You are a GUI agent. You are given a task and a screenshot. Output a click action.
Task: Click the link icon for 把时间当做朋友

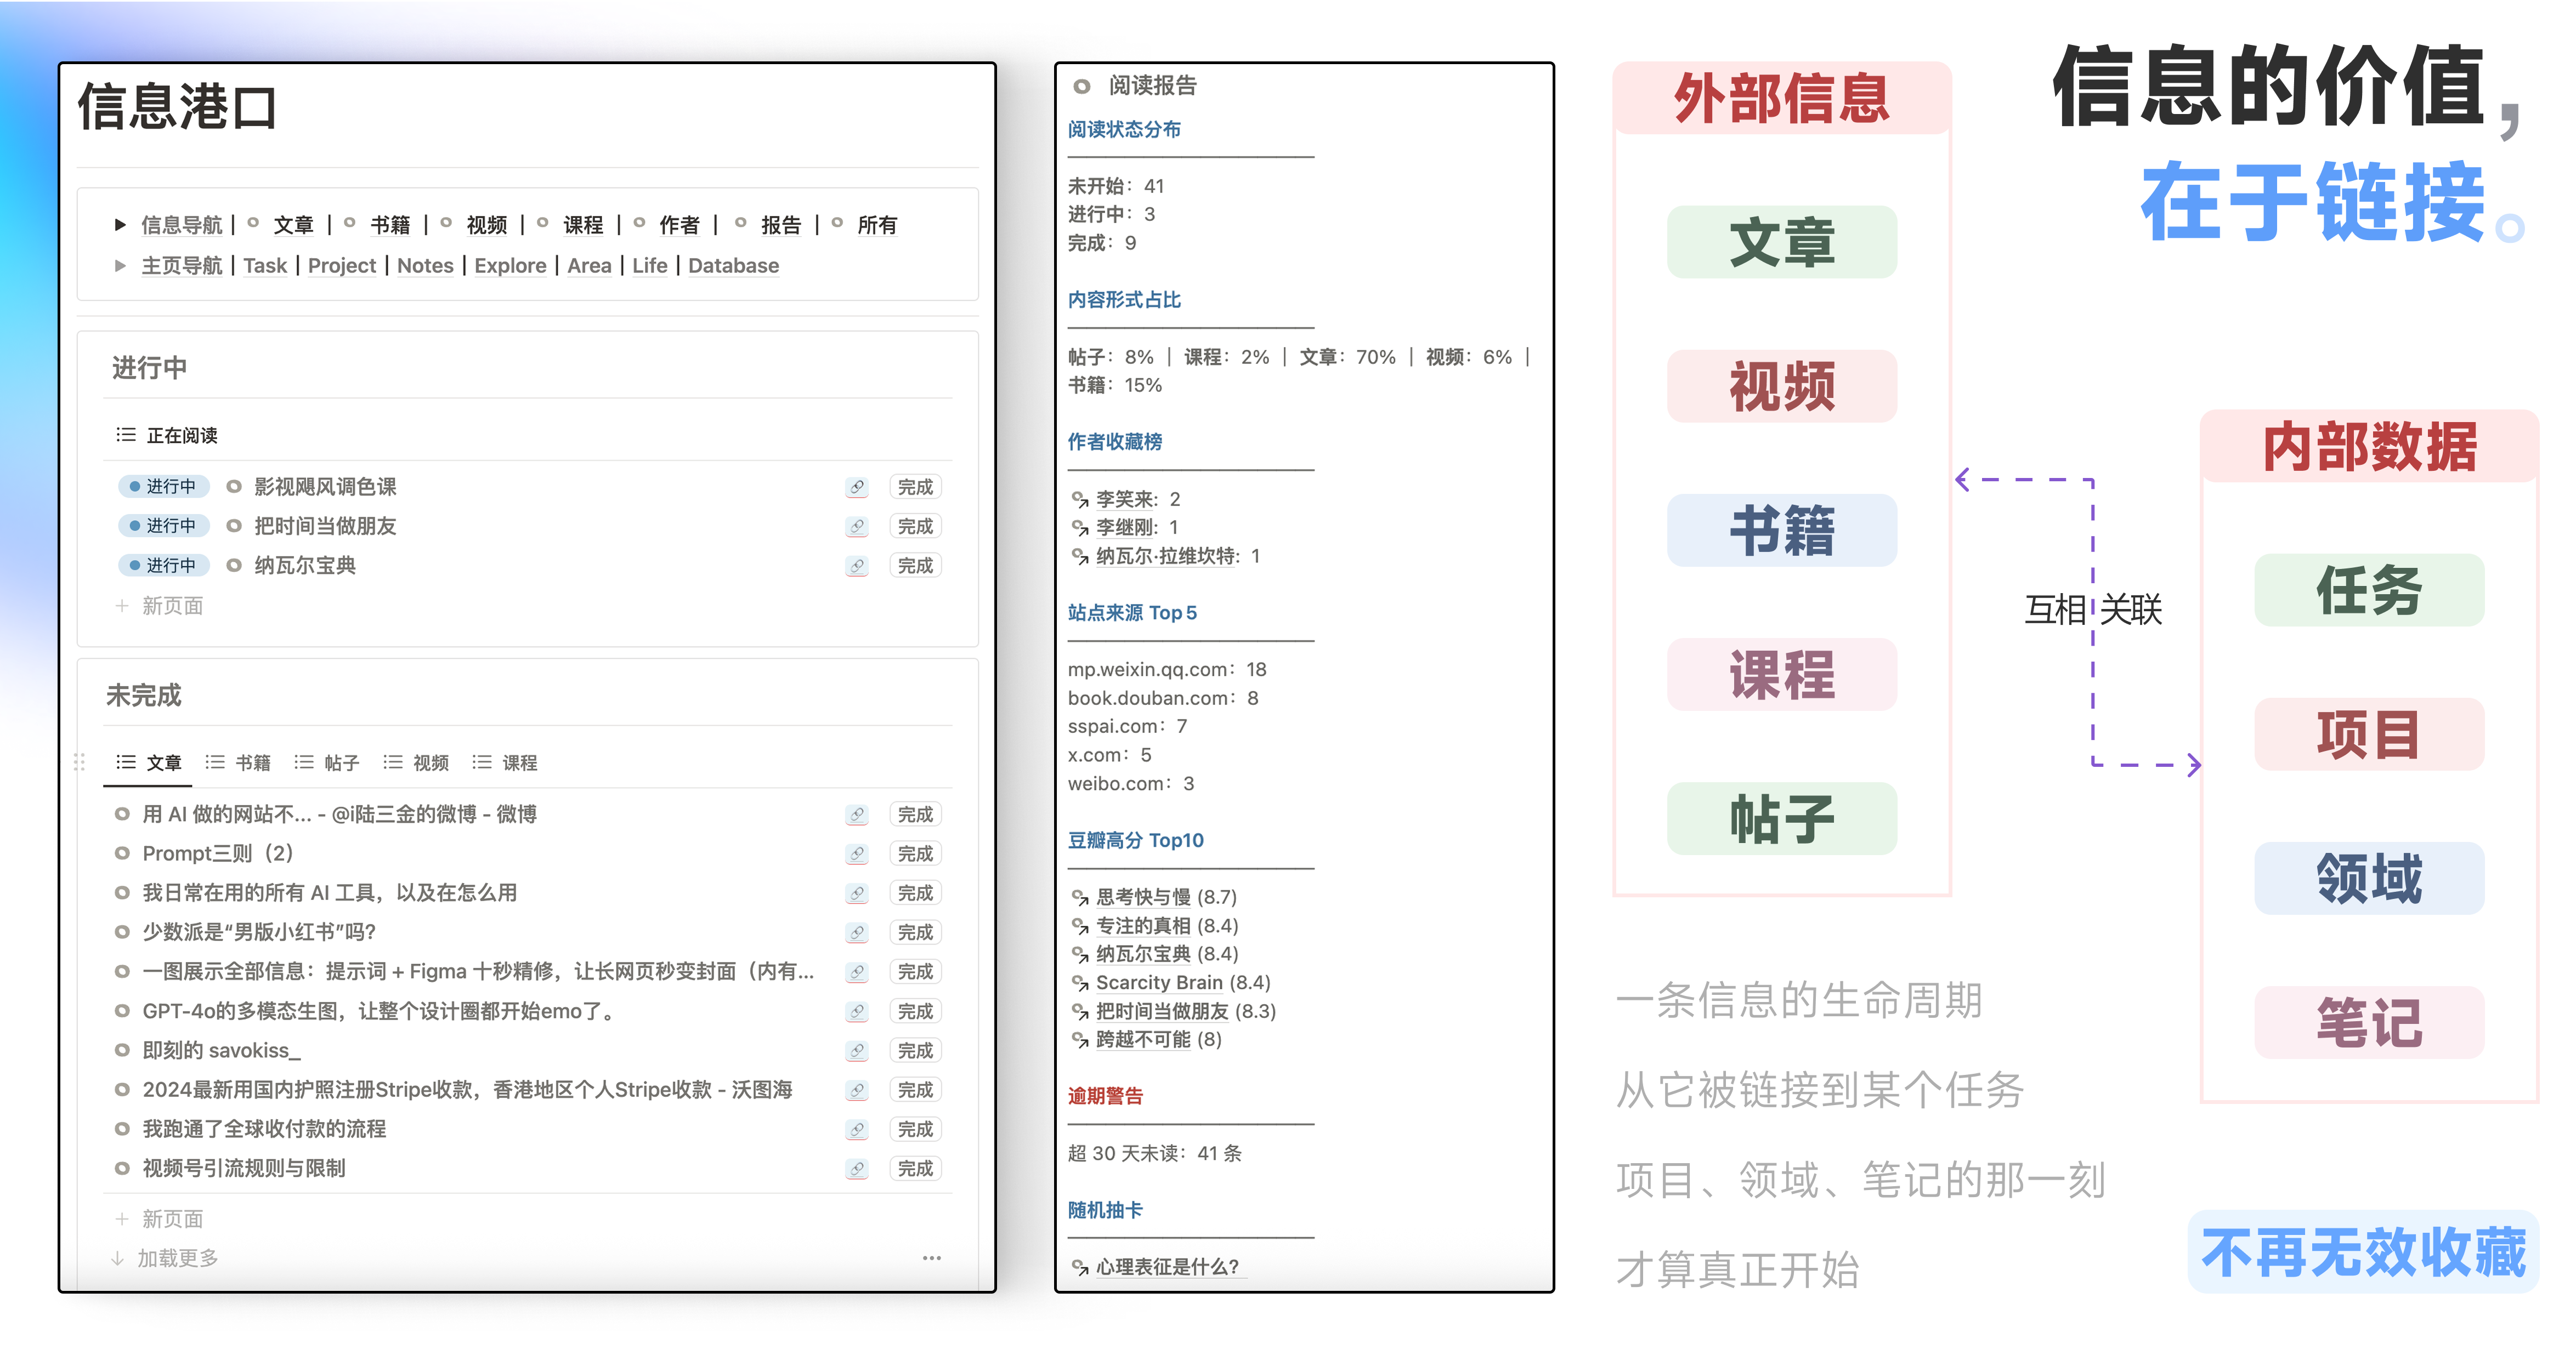coord(857,527)
